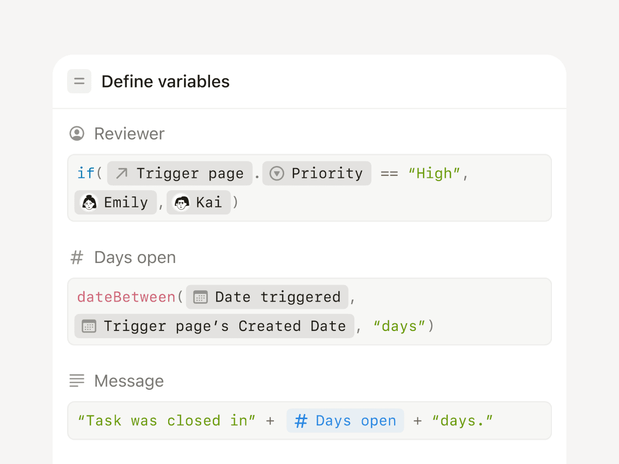619x464 pixels.
Task: Click the Trigger page arrow icon
Action: [122, 173]
